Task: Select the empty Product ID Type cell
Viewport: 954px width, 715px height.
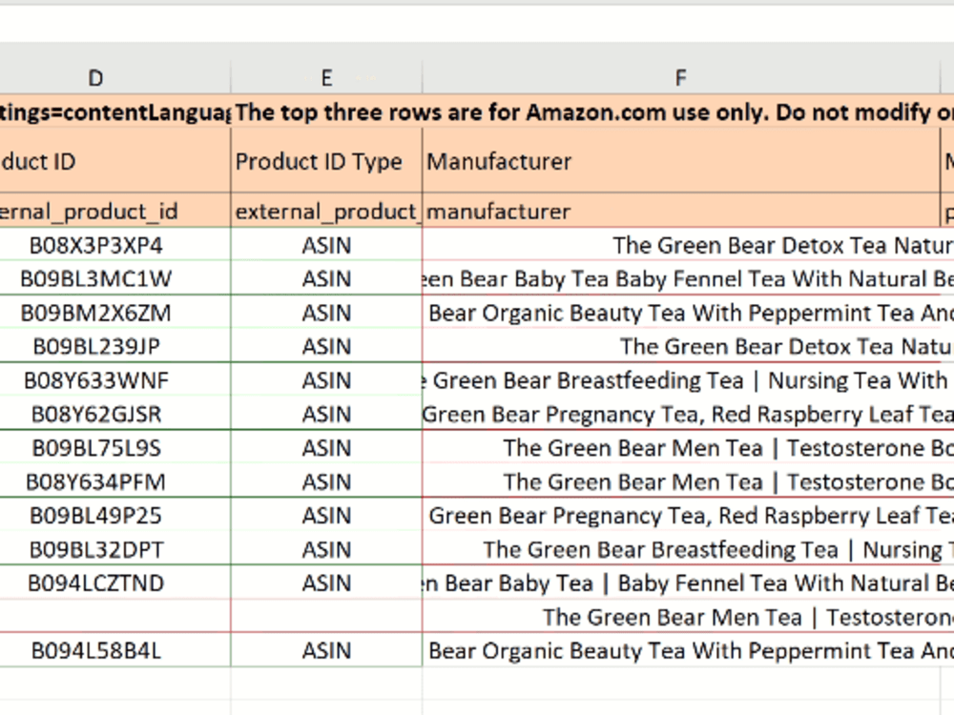Action: (x=326, y=617)
